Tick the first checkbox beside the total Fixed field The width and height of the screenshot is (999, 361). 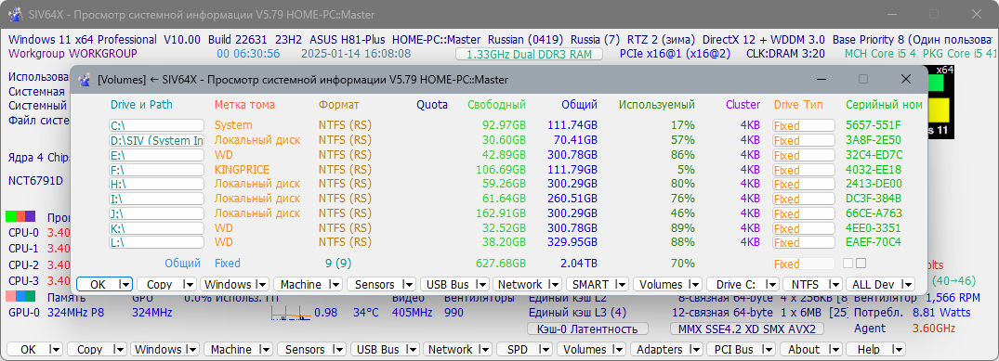coord(848,263)
